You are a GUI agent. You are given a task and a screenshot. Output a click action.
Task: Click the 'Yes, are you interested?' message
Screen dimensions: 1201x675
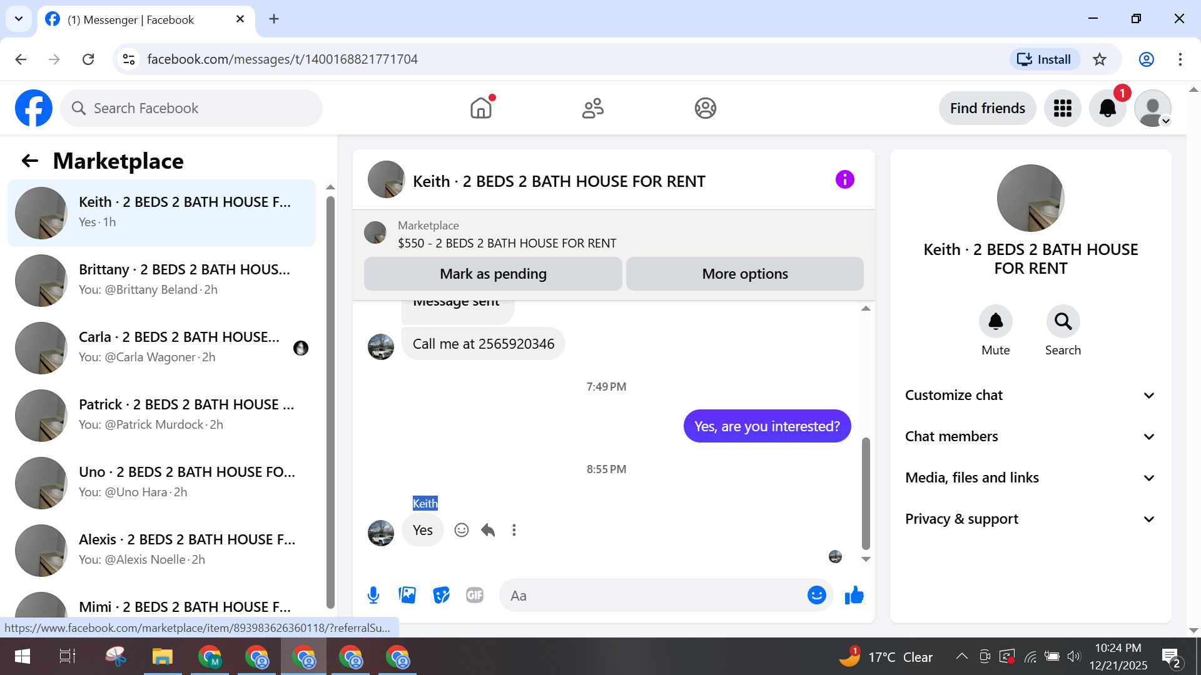[767, 426]
